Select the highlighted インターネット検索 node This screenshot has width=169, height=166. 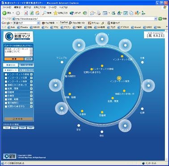[x=119, y=78]
